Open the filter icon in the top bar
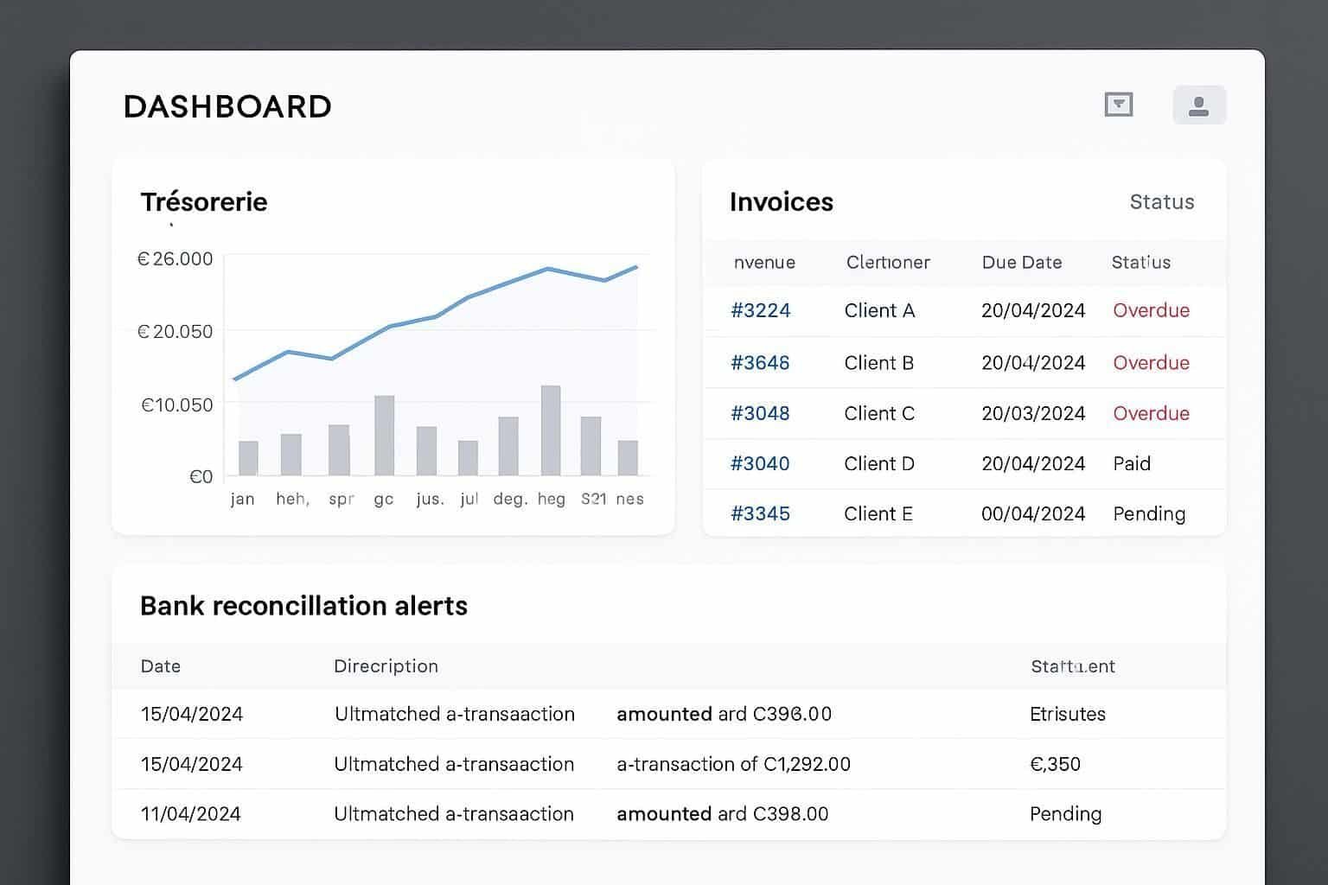The image size is (1328, 885). click(x=1118, y=104)
